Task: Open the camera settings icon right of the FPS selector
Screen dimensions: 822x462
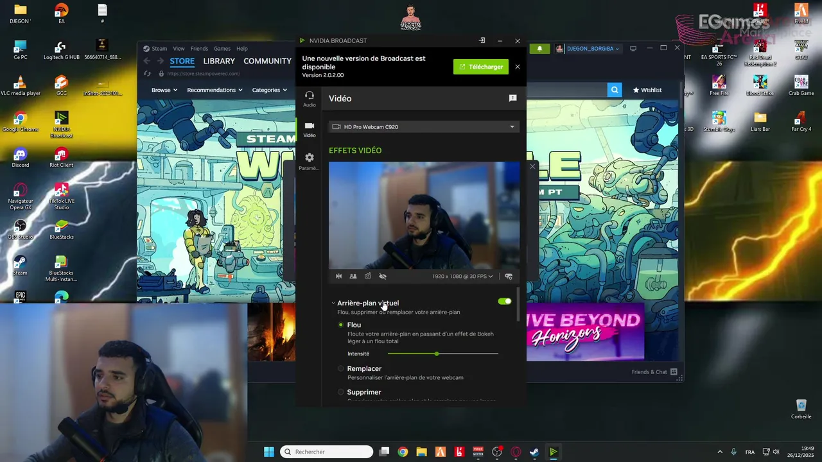Action: 509,276
